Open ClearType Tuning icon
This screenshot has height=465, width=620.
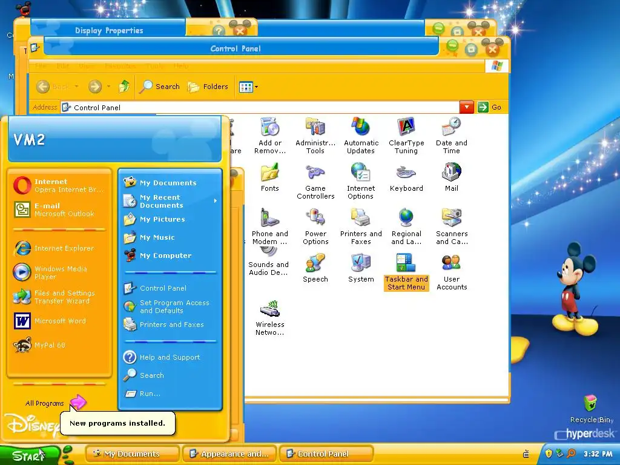click(406, 135)
